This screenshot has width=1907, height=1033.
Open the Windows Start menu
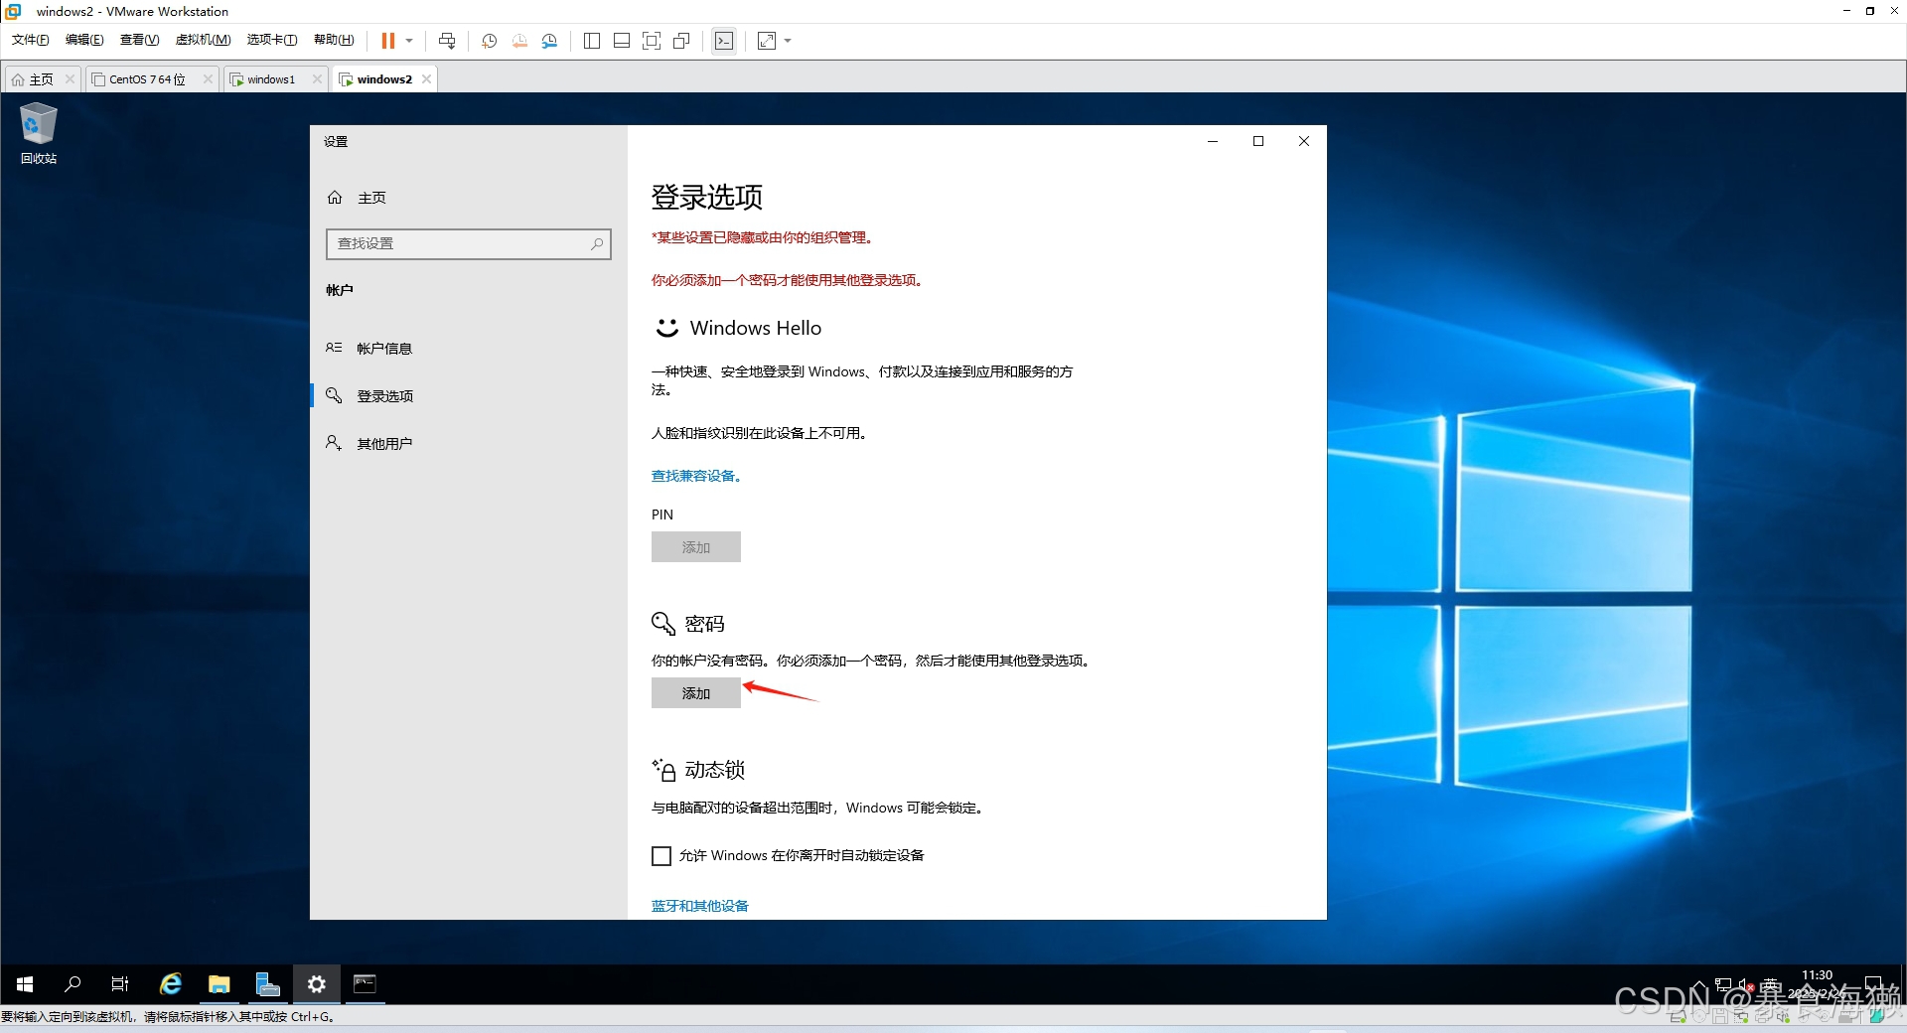pyautogui.click(x=24, y=984)
